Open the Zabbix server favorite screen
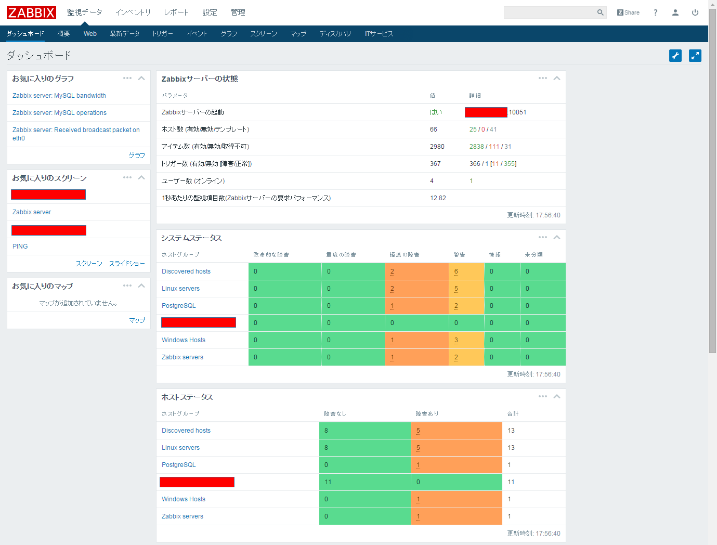 (32, 212)
